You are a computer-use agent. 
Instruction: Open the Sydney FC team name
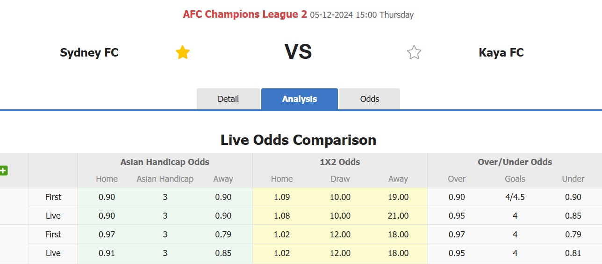[x=89, y=52]
